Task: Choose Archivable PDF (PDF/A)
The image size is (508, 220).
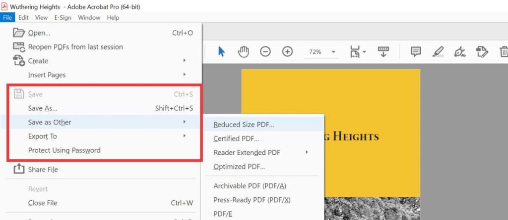Action: (264, 186)
